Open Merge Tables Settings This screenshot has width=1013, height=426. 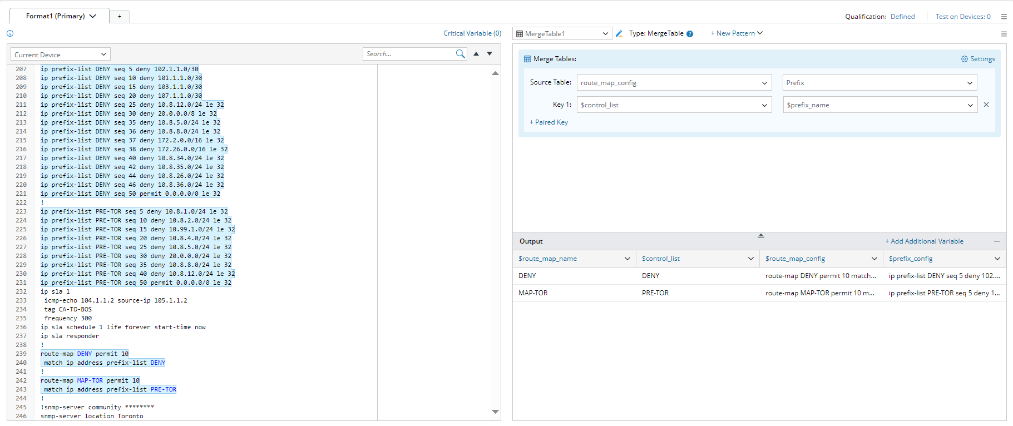(x=978, y=59)
